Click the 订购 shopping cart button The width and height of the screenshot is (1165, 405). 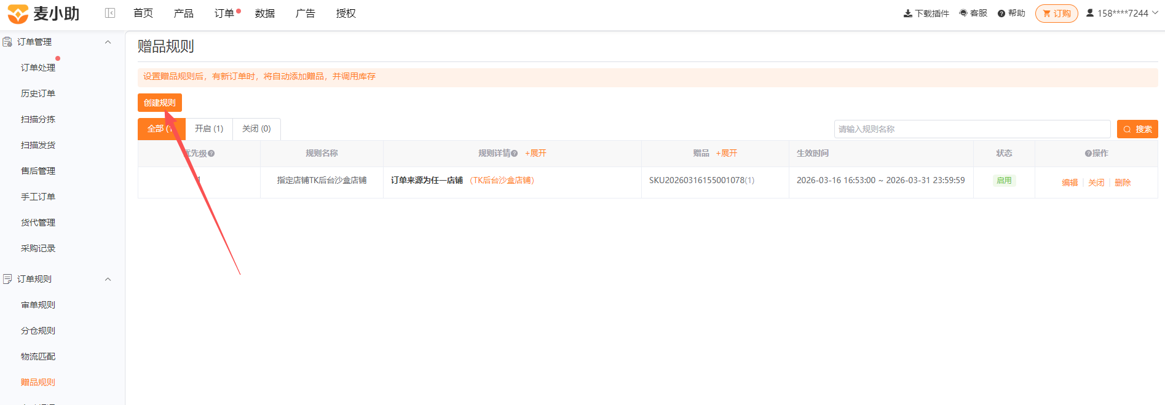coord(1057,14)
